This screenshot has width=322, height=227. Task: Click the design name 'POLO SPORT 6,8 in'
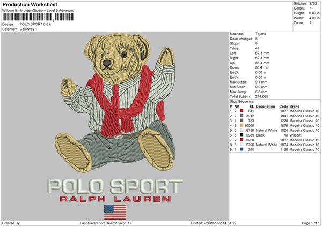pos(36,24)
